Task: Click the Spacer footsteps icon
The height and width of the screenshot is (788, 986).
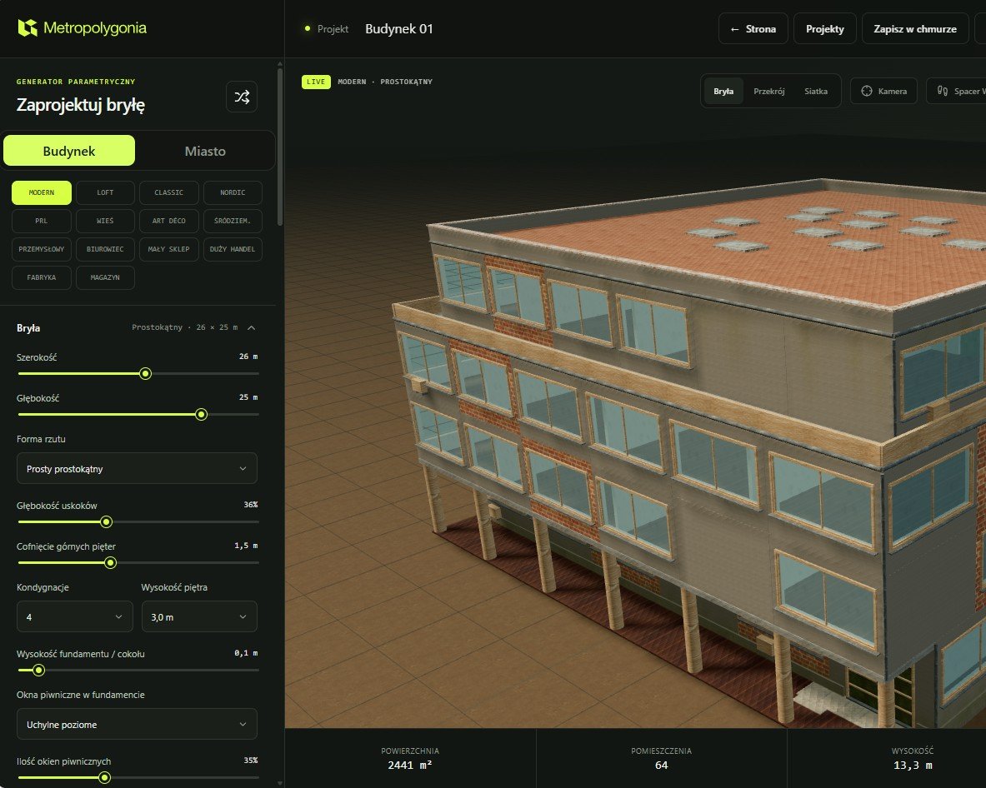Action: click(942, 91)
